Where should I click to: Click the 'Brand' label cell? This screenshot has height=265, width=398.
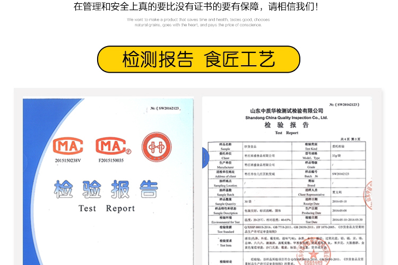pos(311,183)
